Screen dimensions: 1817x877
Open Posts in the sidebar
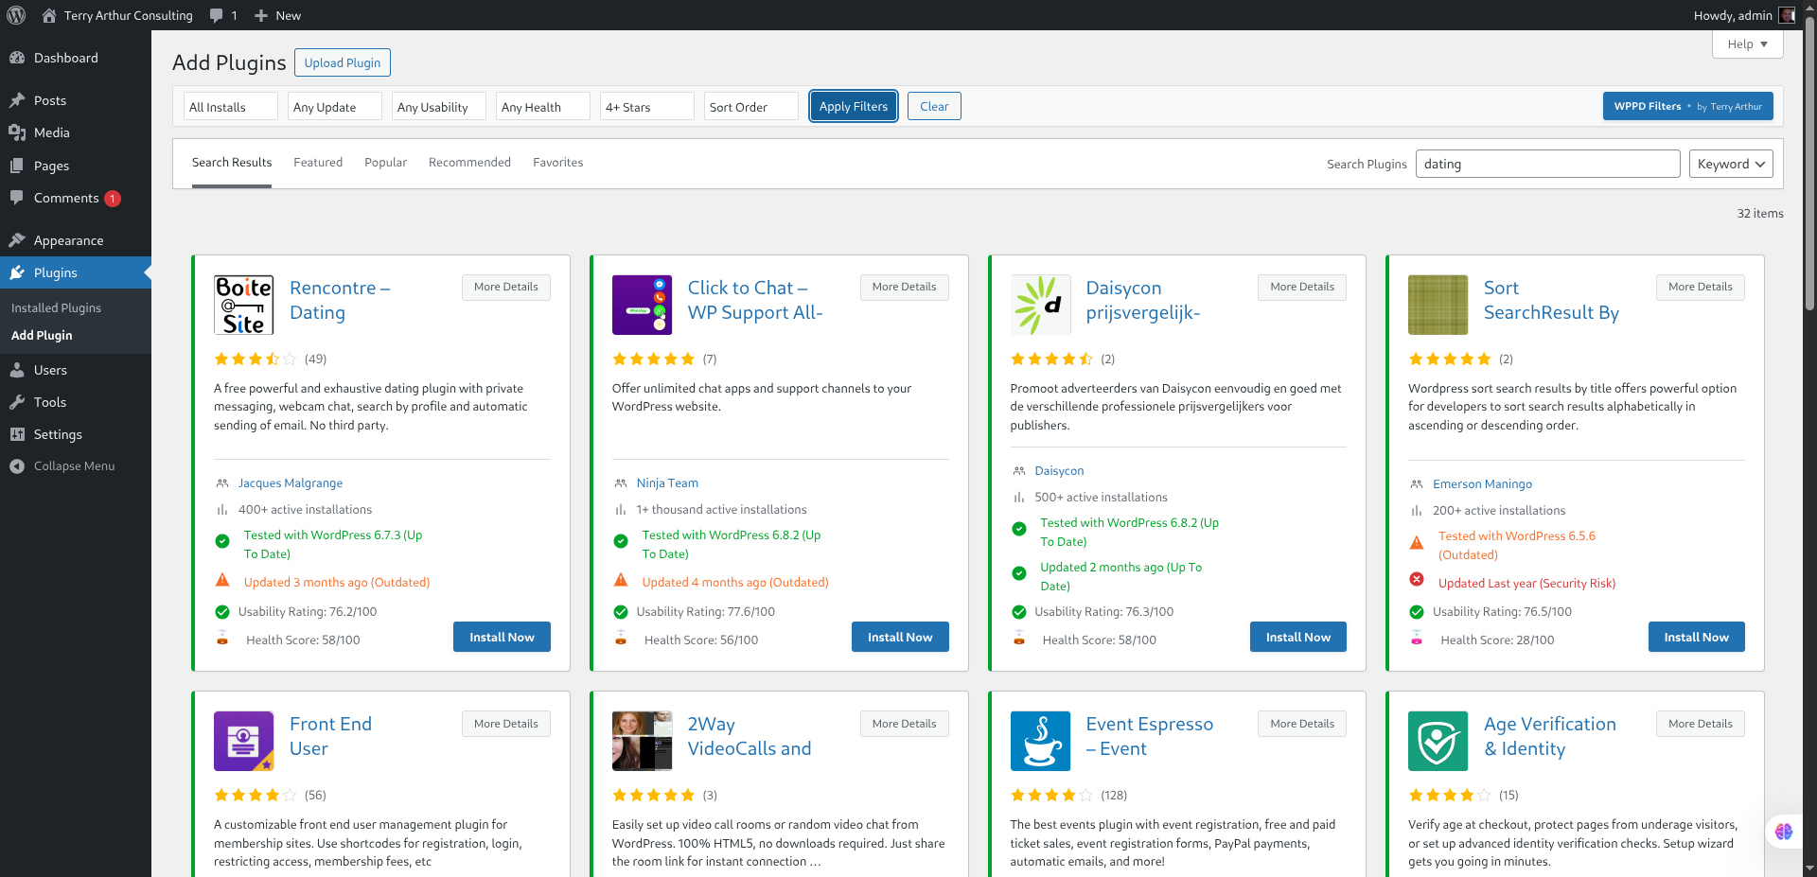point(76,100)
